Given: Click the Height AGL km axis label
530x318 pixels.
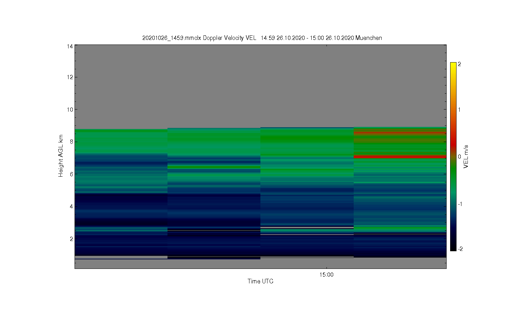Looking at the screenshot, I should tap(61, 156).
